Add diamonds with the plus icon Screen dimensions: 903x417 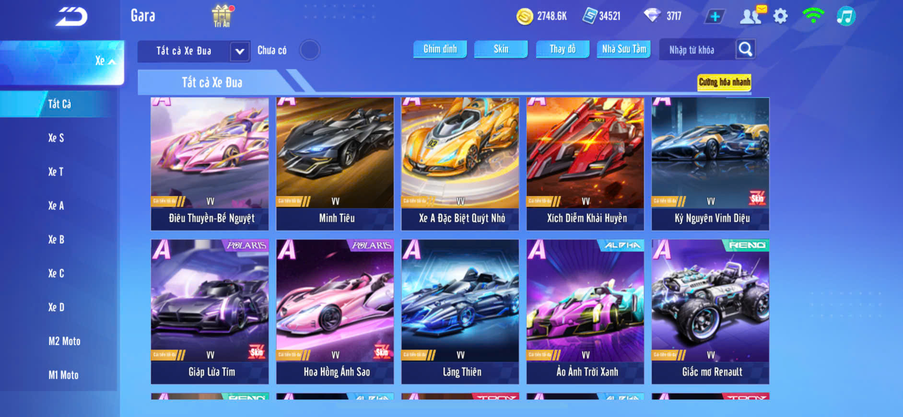tap(715, 16)
